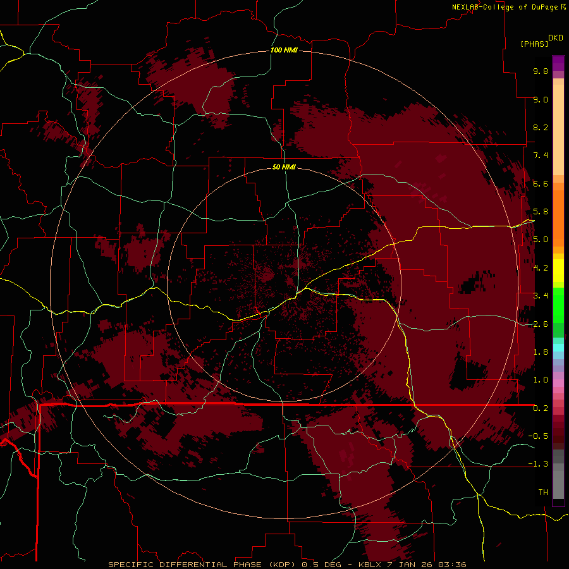
Task: Click the 8.2 legend value
Action: click(541, 127)
